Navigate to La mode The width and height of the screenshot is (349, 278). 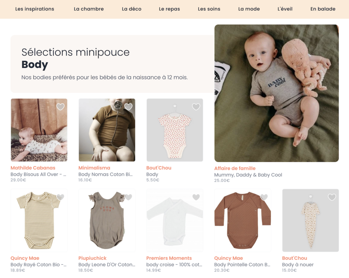[x=249, y=9]
